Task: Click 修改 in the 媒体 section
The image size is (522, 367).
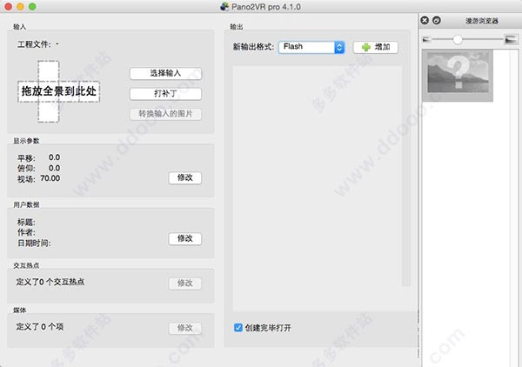Action: coord(184,328)
